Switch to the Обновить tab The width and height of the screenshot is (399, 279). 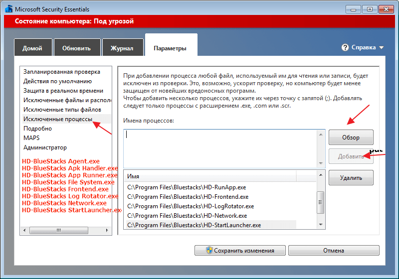(x=77, y=47)
